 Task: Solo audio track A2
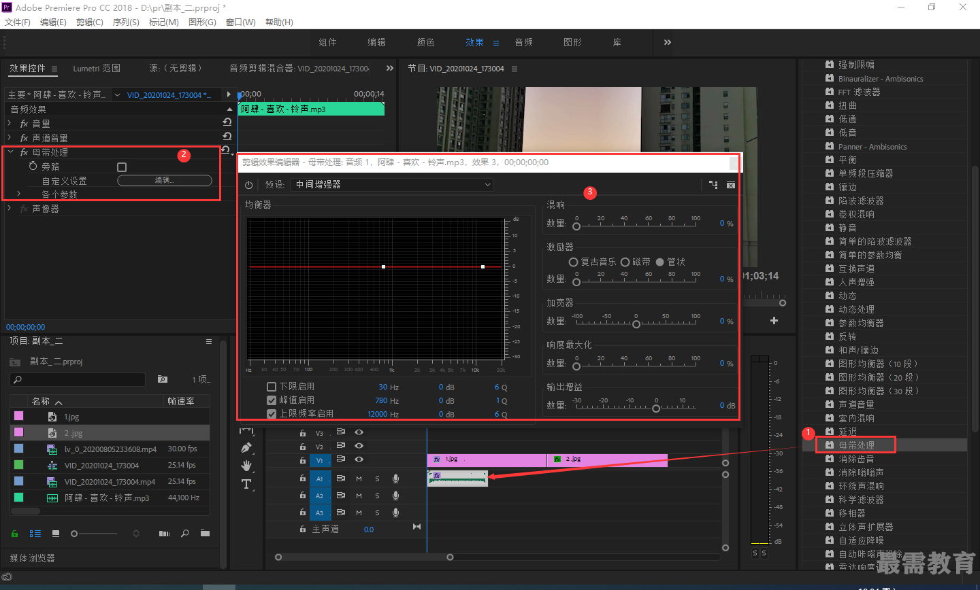(x=377, y=496)
